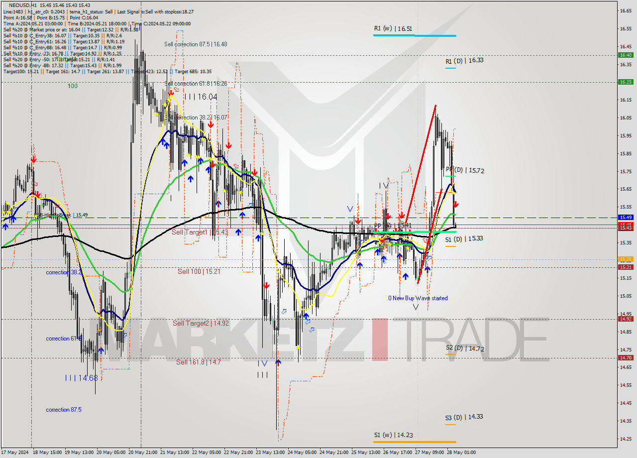Click the Sell Target2 | 14.92 label

(x=201, y=324)
